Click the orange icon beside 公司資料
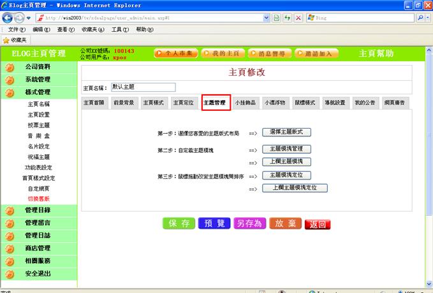Screen dimensions: 433x293 [10, 67]
